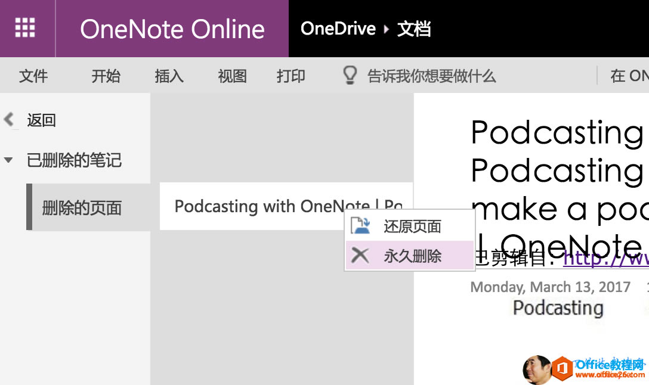649x385 pixels.
Task: Choose 永久删除 from the context menu
Action: click(412, 255)
